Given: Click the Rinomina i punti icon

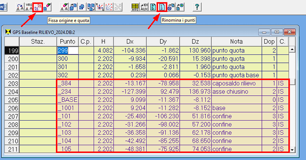Looking at the screenshot, I should 162,8.
